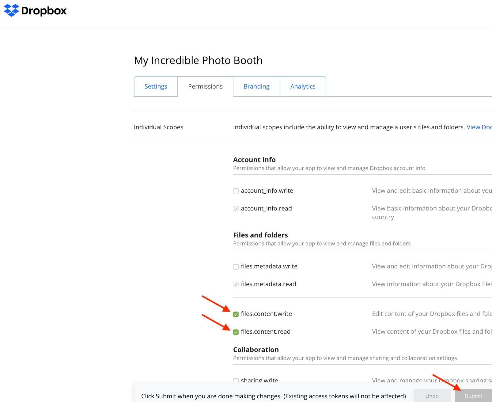Click the files.content.read scope label

coord(266,332)
